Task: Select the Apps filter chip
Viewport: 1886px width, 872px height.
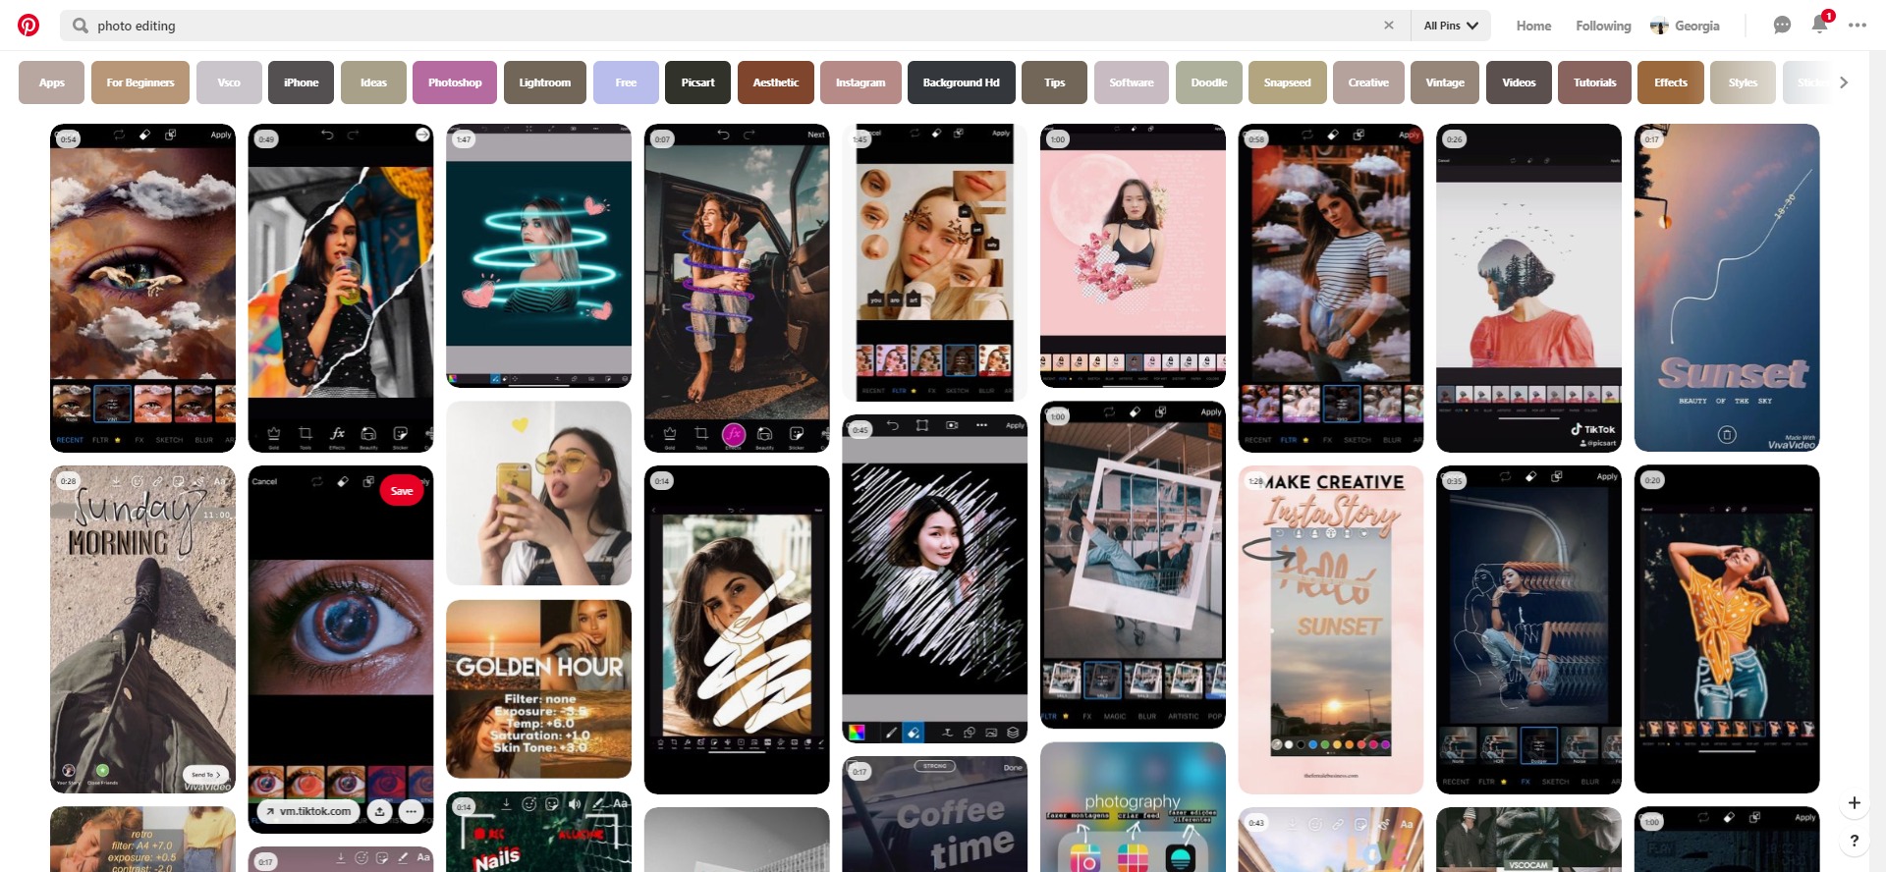Action: [x=52, y=82]
